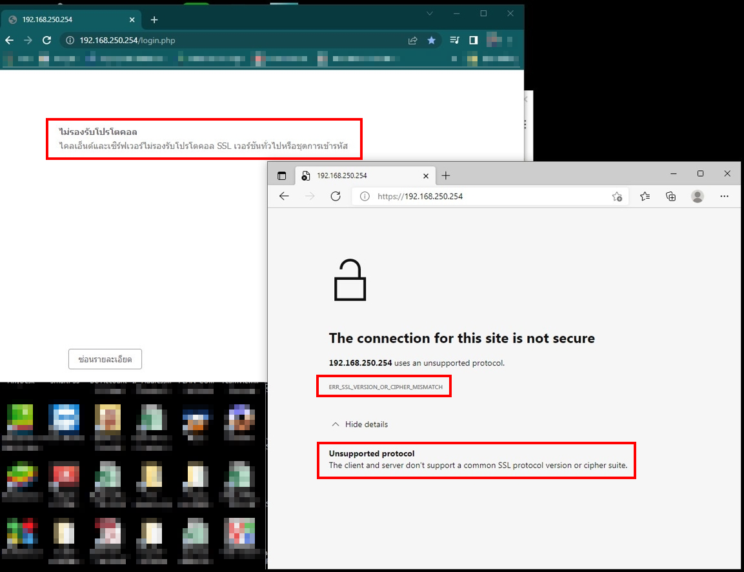Screen dimensions: 744x572
Task: Go back in Edge browser
Action: (284, 196)
